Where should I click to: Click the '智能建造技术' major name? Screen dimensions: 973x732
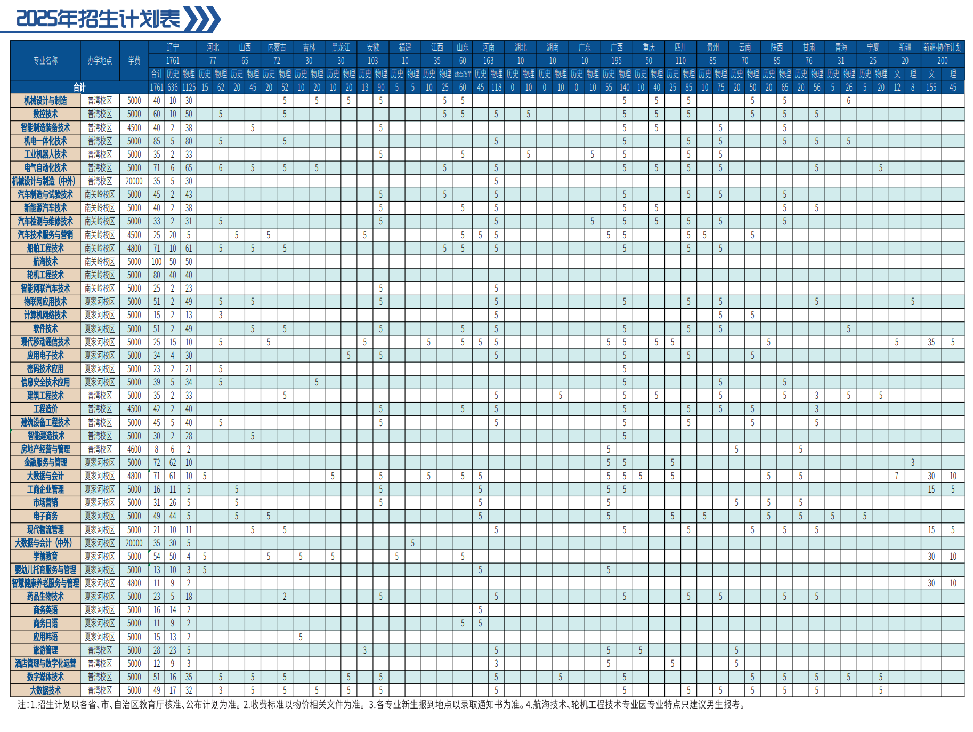coord(45,436)
